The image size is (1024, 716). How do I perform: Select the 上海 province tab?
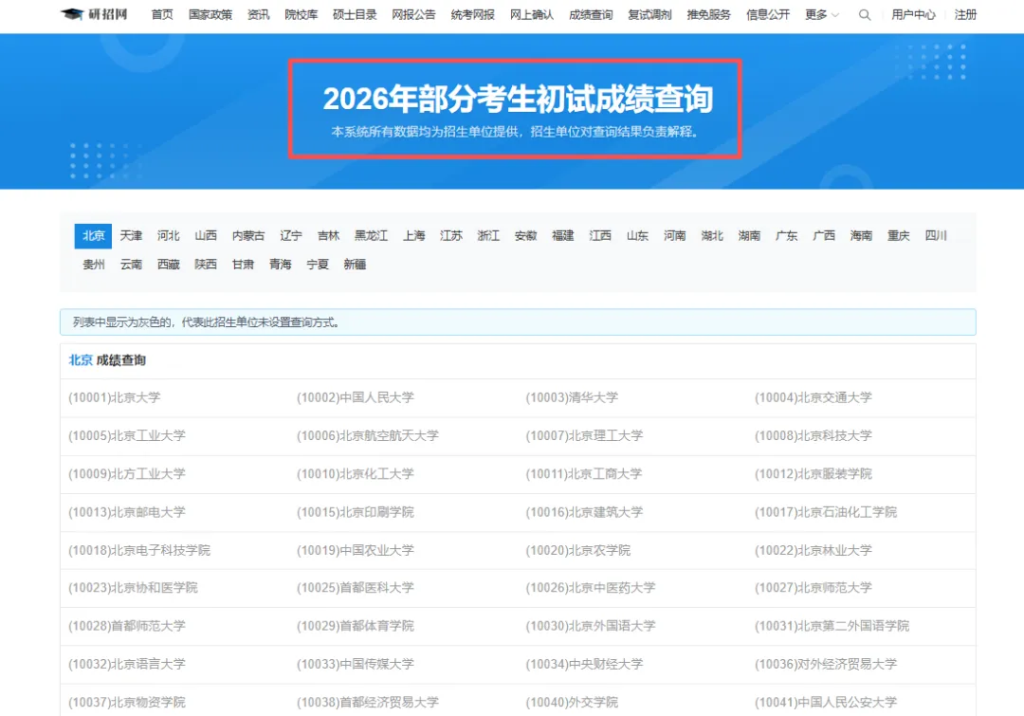413,236
